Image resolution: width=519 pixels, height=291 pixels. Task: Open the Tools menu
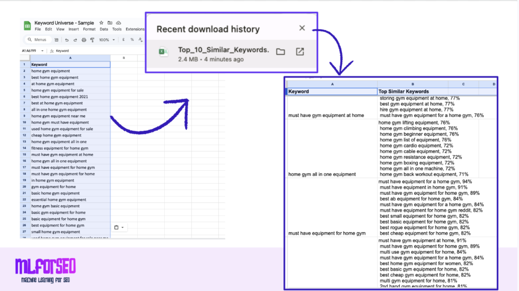point(117,29)
